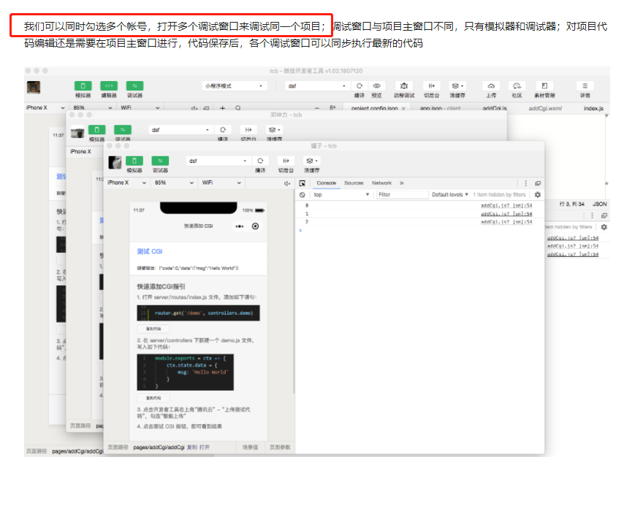643x519 pixels.
Task: Open iPhone X dropdown in 猩子 window
Action: point(126,182)
